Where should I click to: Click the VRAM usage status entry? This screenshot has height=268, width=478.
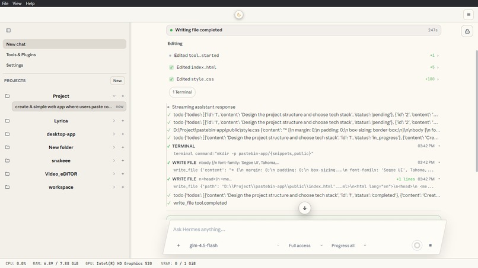[179, 263]
